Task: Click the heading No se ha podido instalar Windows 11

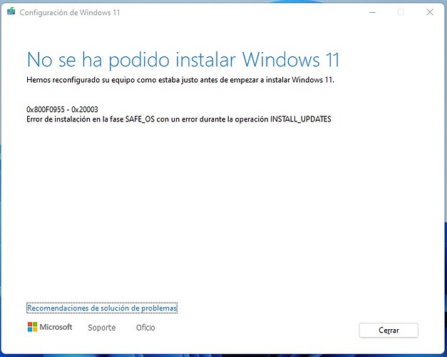Action: [183, 60]
